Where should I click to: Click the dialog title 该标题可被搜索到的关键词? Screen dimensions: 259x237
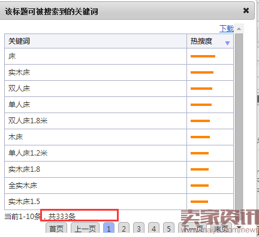click(x=52, y=11)
